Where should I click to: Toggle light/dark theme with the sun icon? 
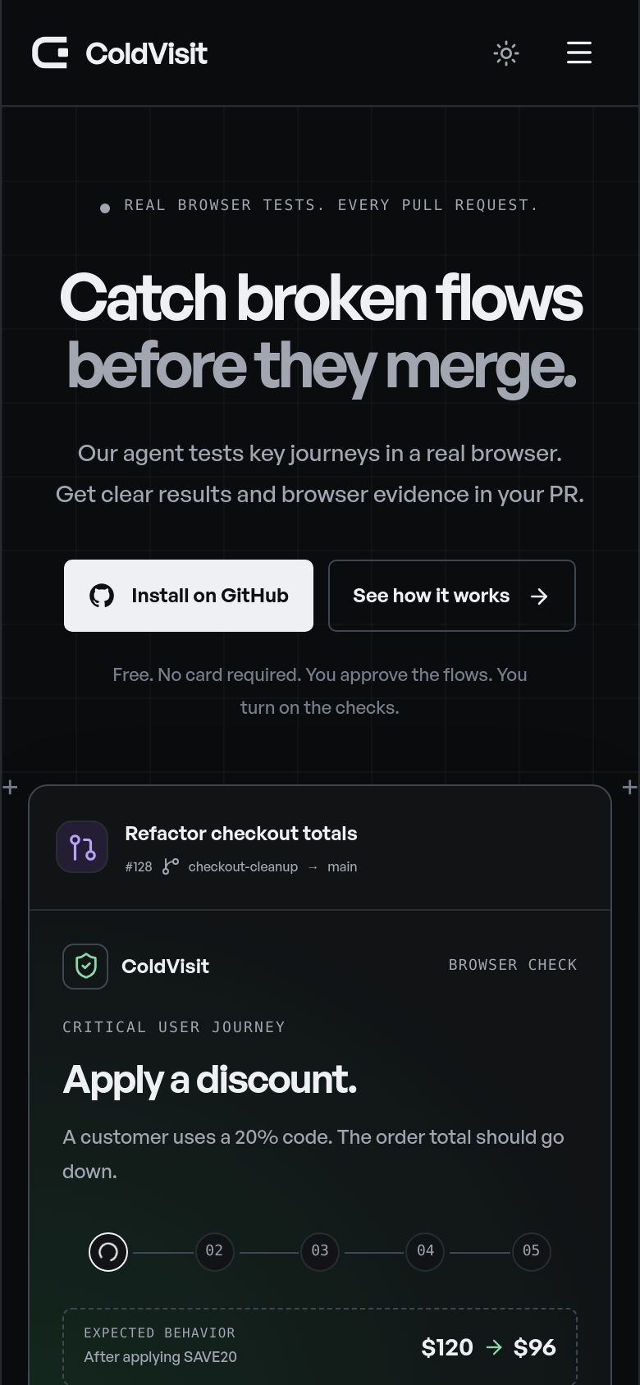(x=506, y=53)
